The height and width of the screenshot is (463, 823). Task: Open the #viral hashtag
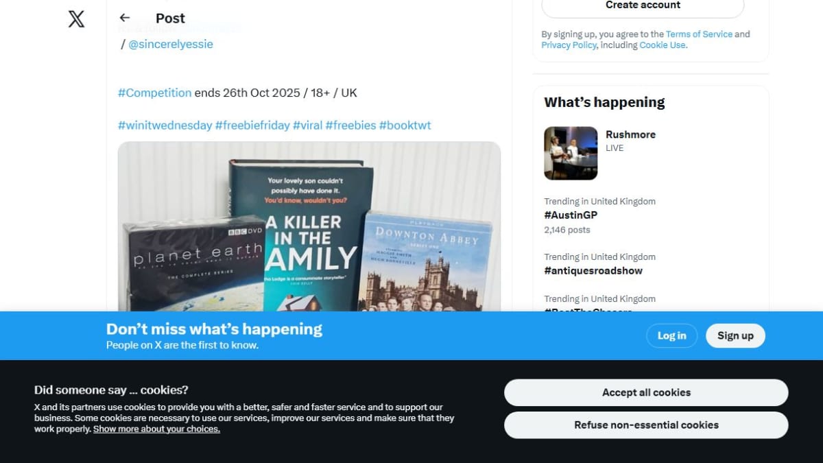307,126
